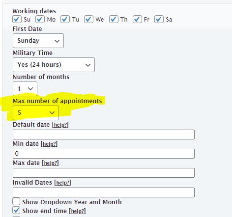Toggle the We working day checkbox
Viewport: 232px width, 217px height.
[x=88, y=19]
